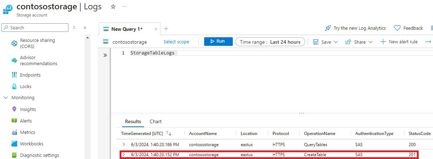Switch to the New Query 1 tab
Screen dimensions: 433x159
[127, 29]
